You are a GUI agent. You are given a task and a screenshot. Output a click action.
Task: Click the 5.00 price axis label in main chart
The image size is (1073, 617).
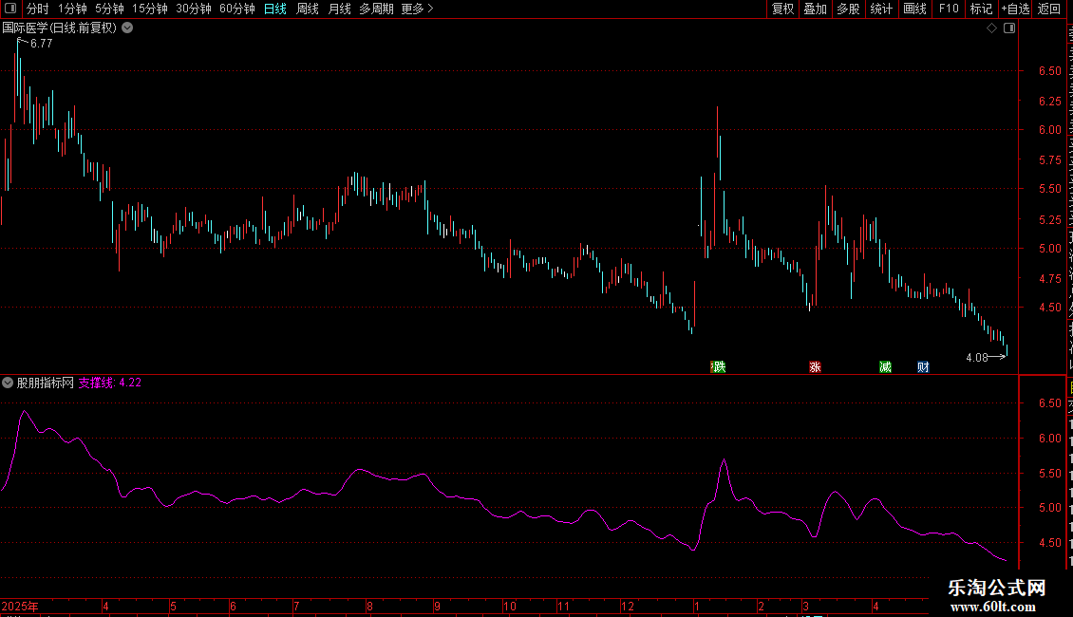pos(1049,249)
